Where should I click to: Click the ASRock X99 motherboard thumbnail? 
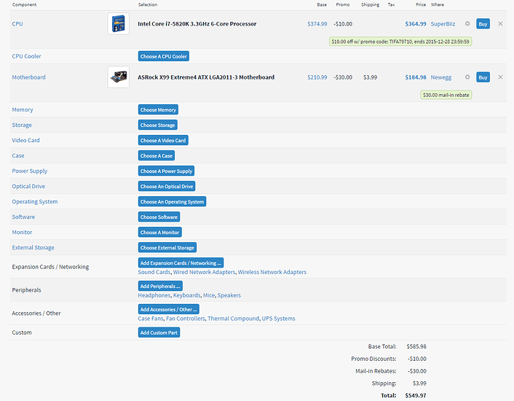119,77
